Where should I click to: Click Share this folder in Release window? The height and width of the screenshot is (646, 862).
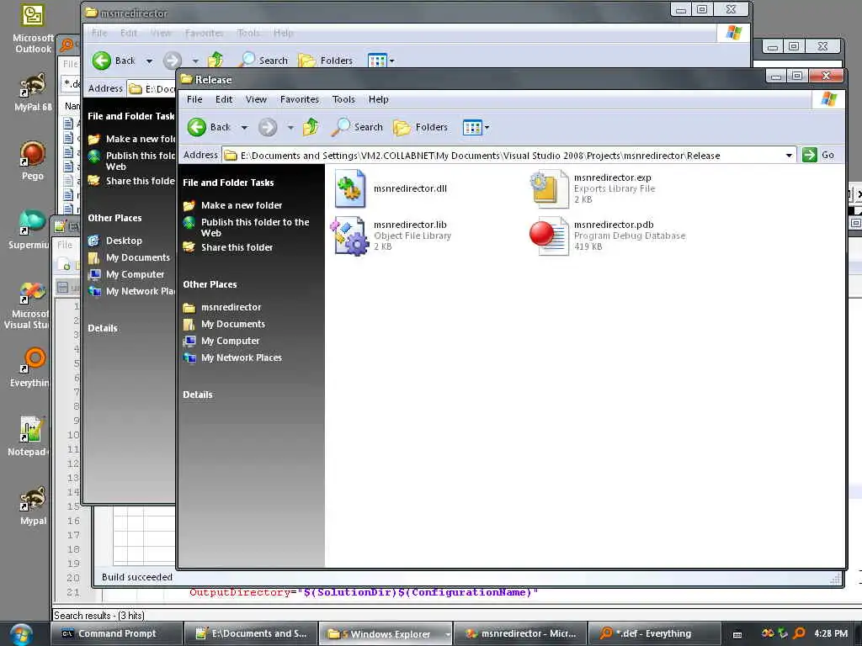click(x=237, y=248)
